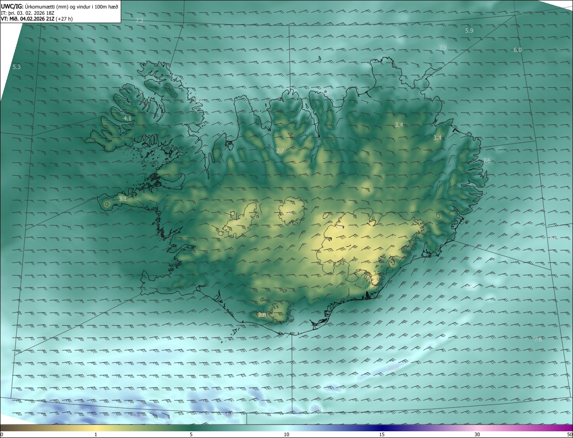Click the 15 tick on color scale

coord(382,434)
